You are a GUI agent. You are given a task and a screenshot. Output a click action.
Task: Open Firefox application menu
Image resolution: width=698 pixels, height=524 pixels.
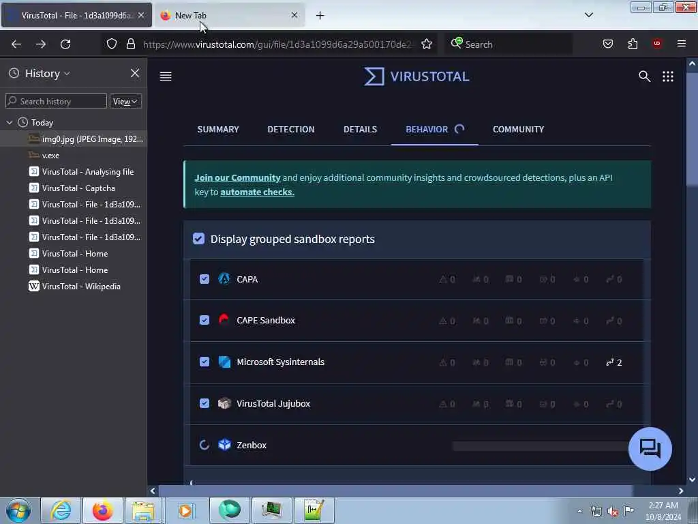[x=681, y=44]
